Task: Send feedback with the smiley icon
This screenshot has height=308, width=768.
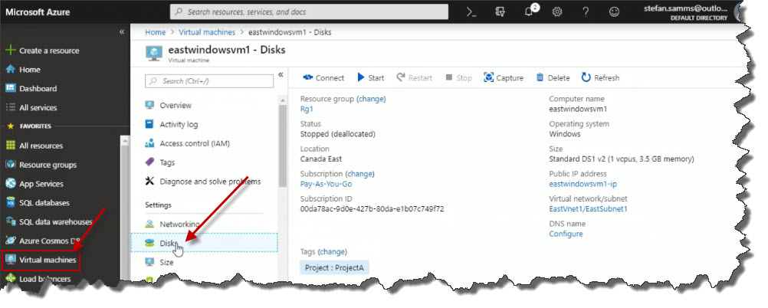Action: pyautogui.click(x=614, y=12)
